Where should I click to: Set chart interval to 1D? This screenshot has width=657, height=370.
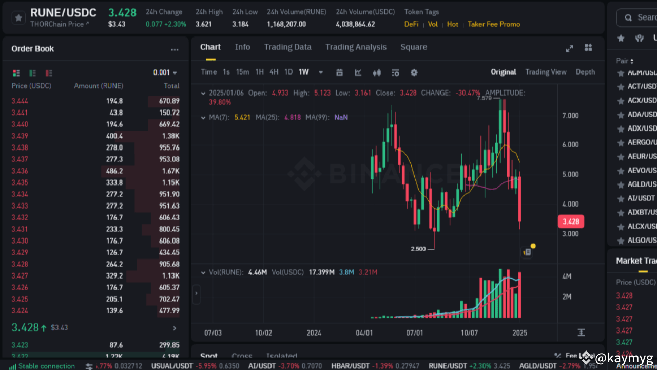tap(288, 72)
